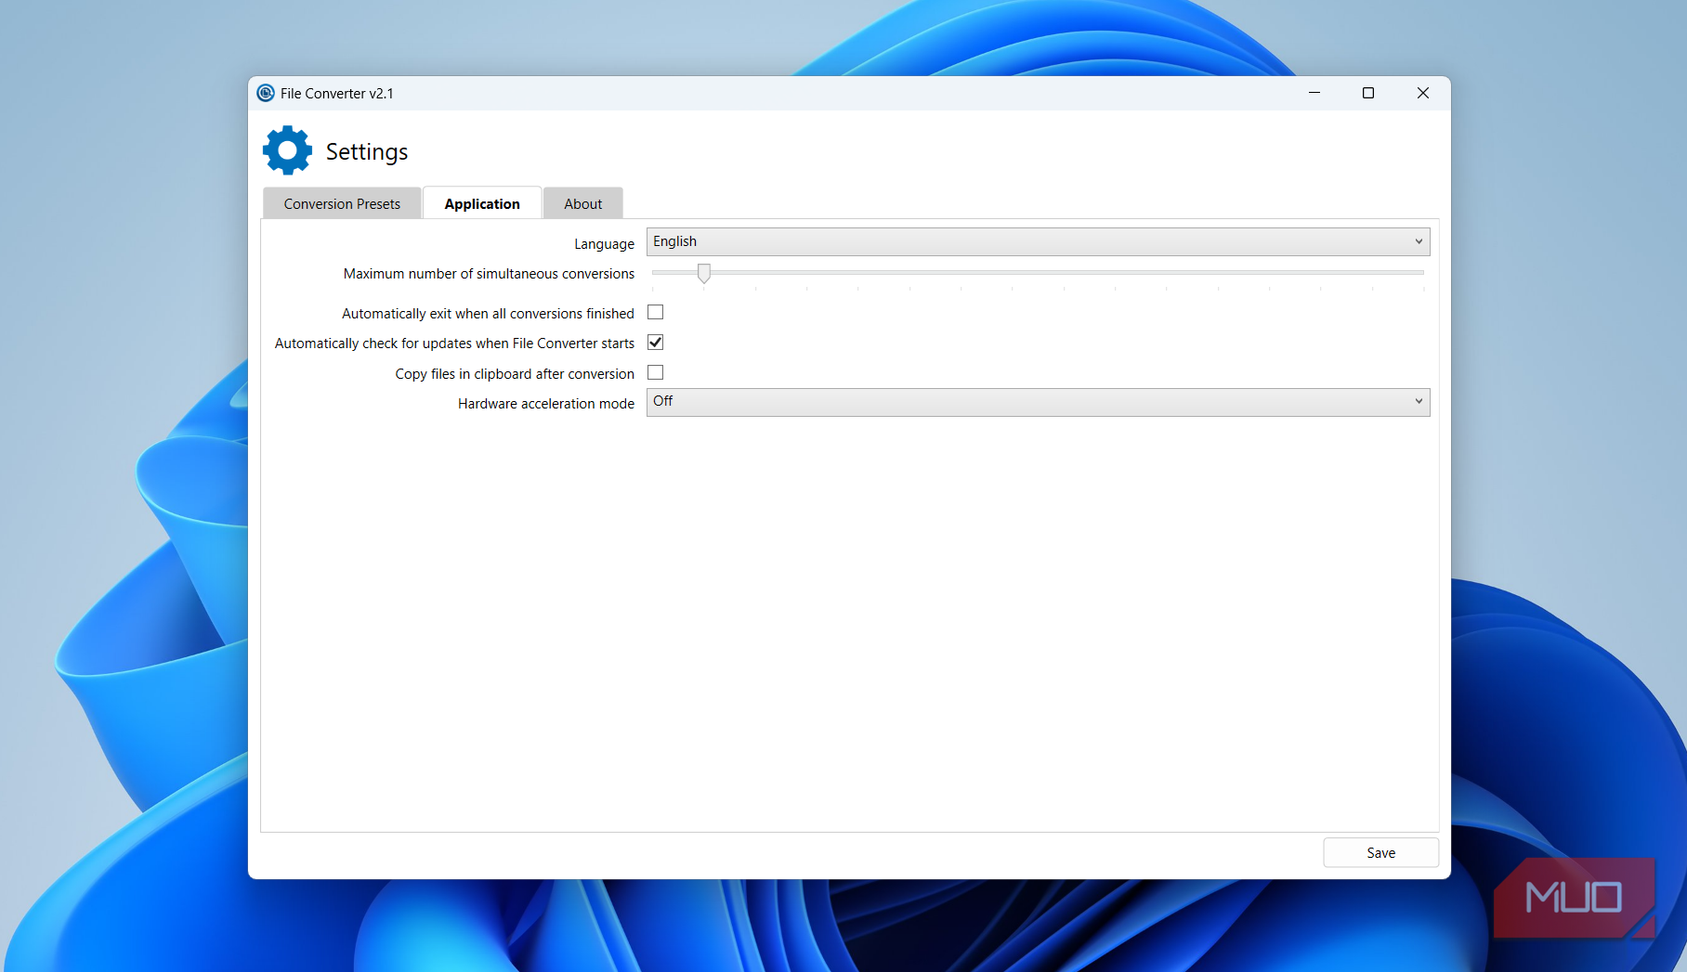Open the Language dropdown showing English
The height and width of the screenshot is (972, 1687).
pos(1038,241)
